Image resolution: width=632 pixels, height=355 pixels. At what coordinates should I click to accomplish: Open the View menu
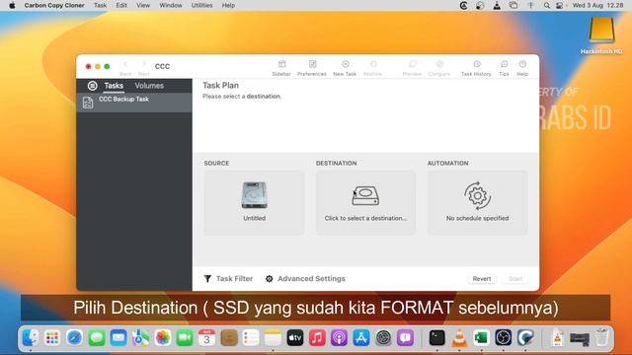tap(143, 5)
